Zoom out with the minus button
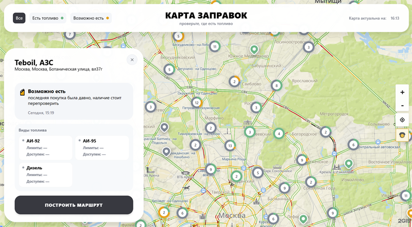The image size is (412, 227). point(402,106)
